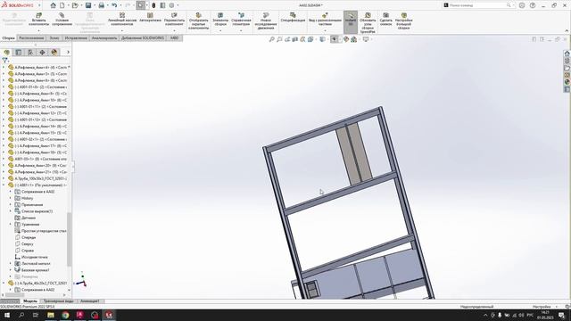Open SOLIDWORKS logo menu arrow
This screenshot has height=321, width=571.
[39, 5]
